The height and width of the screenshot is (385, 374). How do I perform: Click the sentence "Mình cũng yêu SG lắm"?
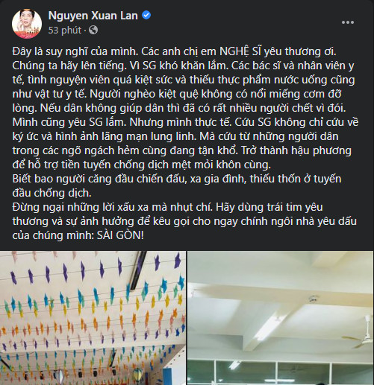pyautogui.click(x=69, y=122)
